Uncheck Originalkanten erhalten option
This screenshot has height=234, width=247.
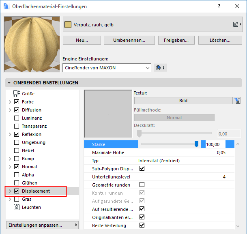pos(142,217)
